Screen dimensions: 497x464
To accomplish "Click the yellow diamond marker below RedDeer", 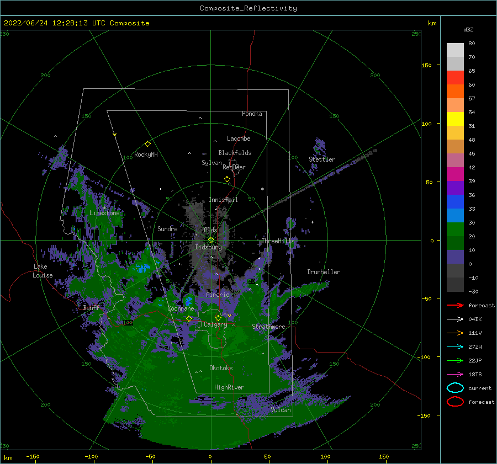I will click(x=227, y=179).
